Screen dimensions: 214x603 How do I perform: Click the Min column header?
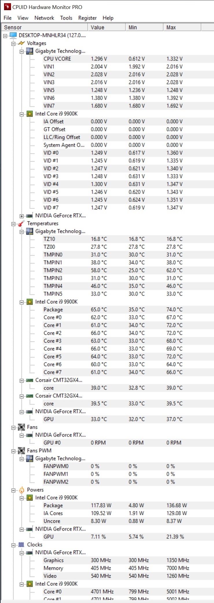click(x=145, y=27)
